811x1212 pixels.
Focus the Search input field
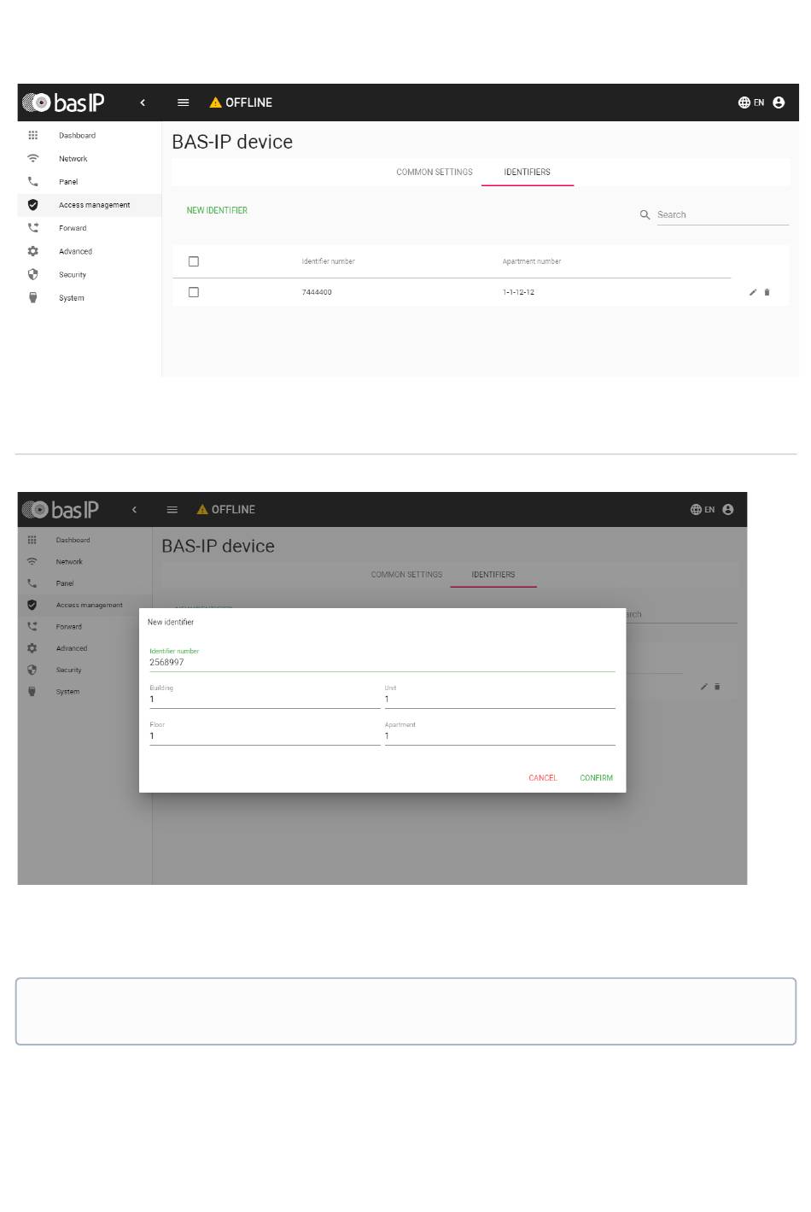[722, 215]
